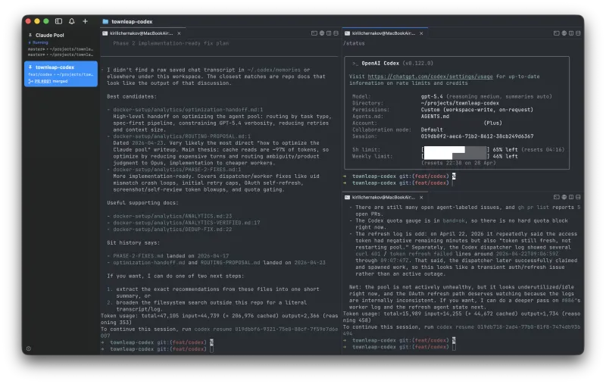Click the ~/.codex/memories path text

pyautogui.click(x=273, y=70)
